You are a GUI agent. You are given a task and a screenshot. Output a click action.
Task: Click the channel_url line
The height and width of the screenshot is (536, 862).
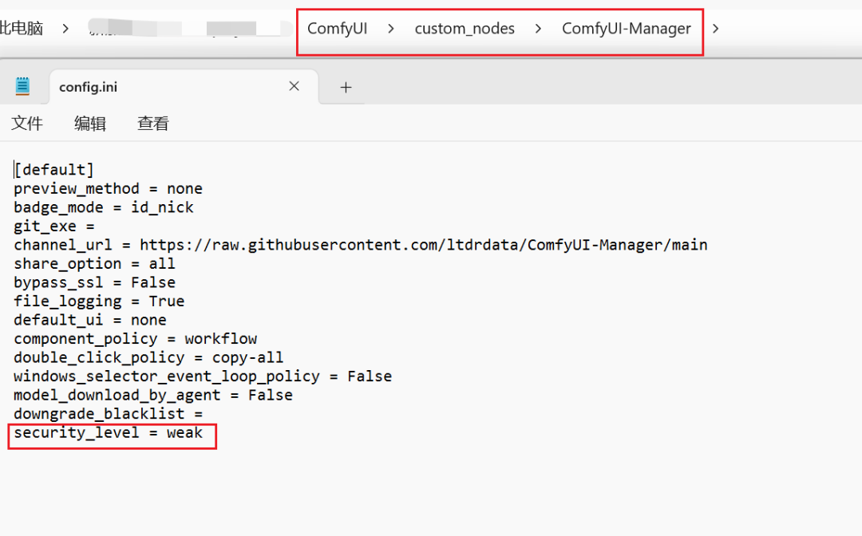361,244
